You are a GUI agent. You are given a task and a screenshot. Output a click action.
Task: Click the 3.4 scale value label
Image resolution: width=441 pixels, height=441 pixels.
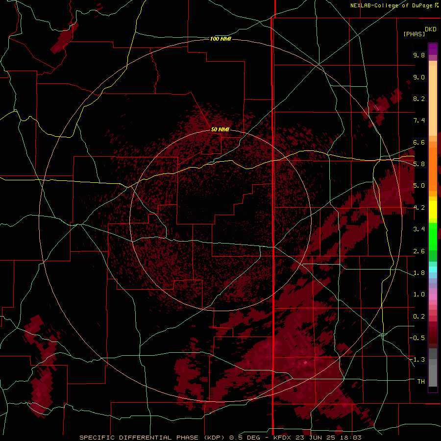click(419, 229)
